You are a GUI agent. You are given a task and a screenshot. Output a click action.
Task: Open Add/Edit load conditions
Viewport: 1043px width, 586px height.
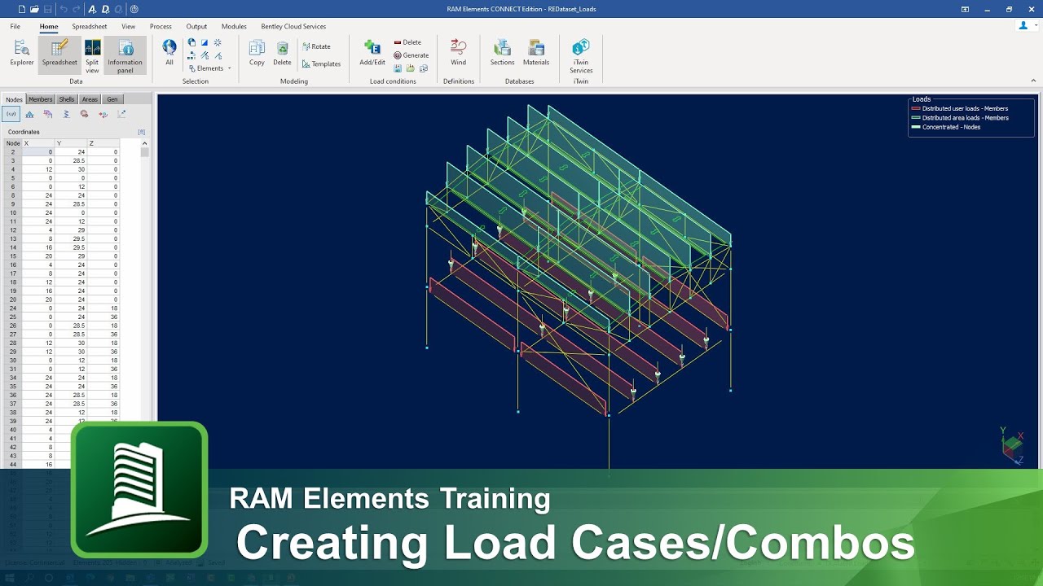[x=372, y=54]
